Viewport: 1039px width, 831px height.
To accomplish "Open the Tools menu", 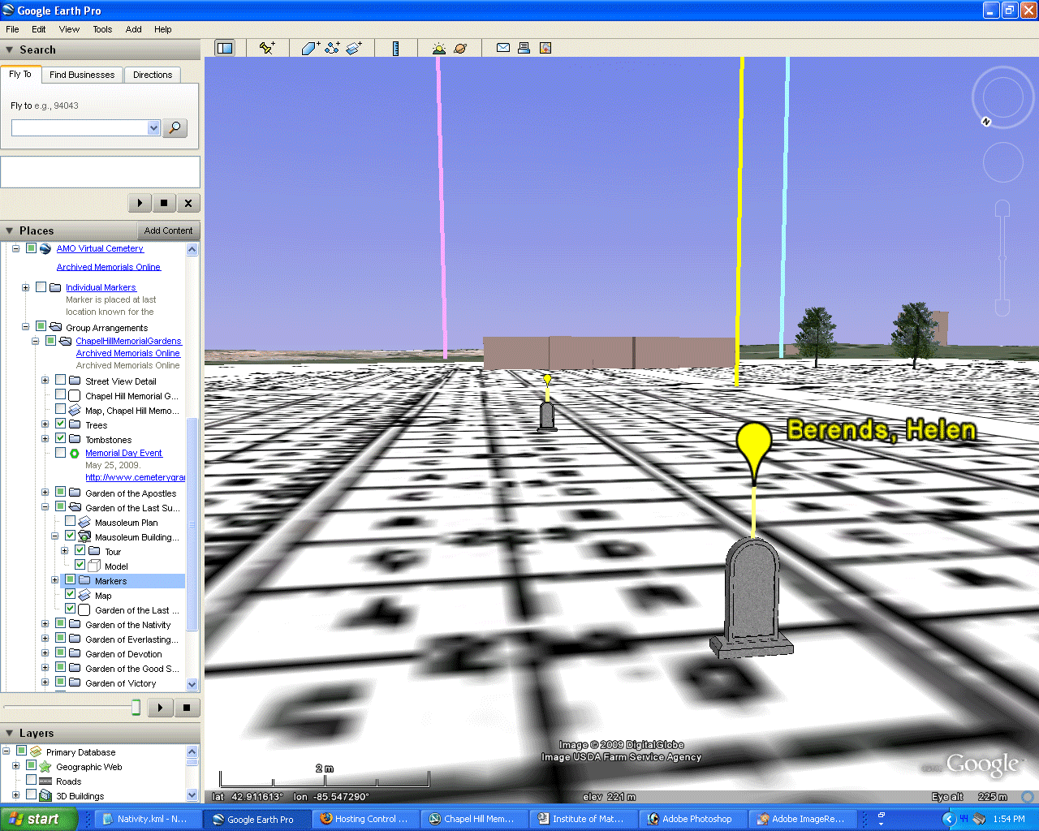I will click(x=102, y=29).
